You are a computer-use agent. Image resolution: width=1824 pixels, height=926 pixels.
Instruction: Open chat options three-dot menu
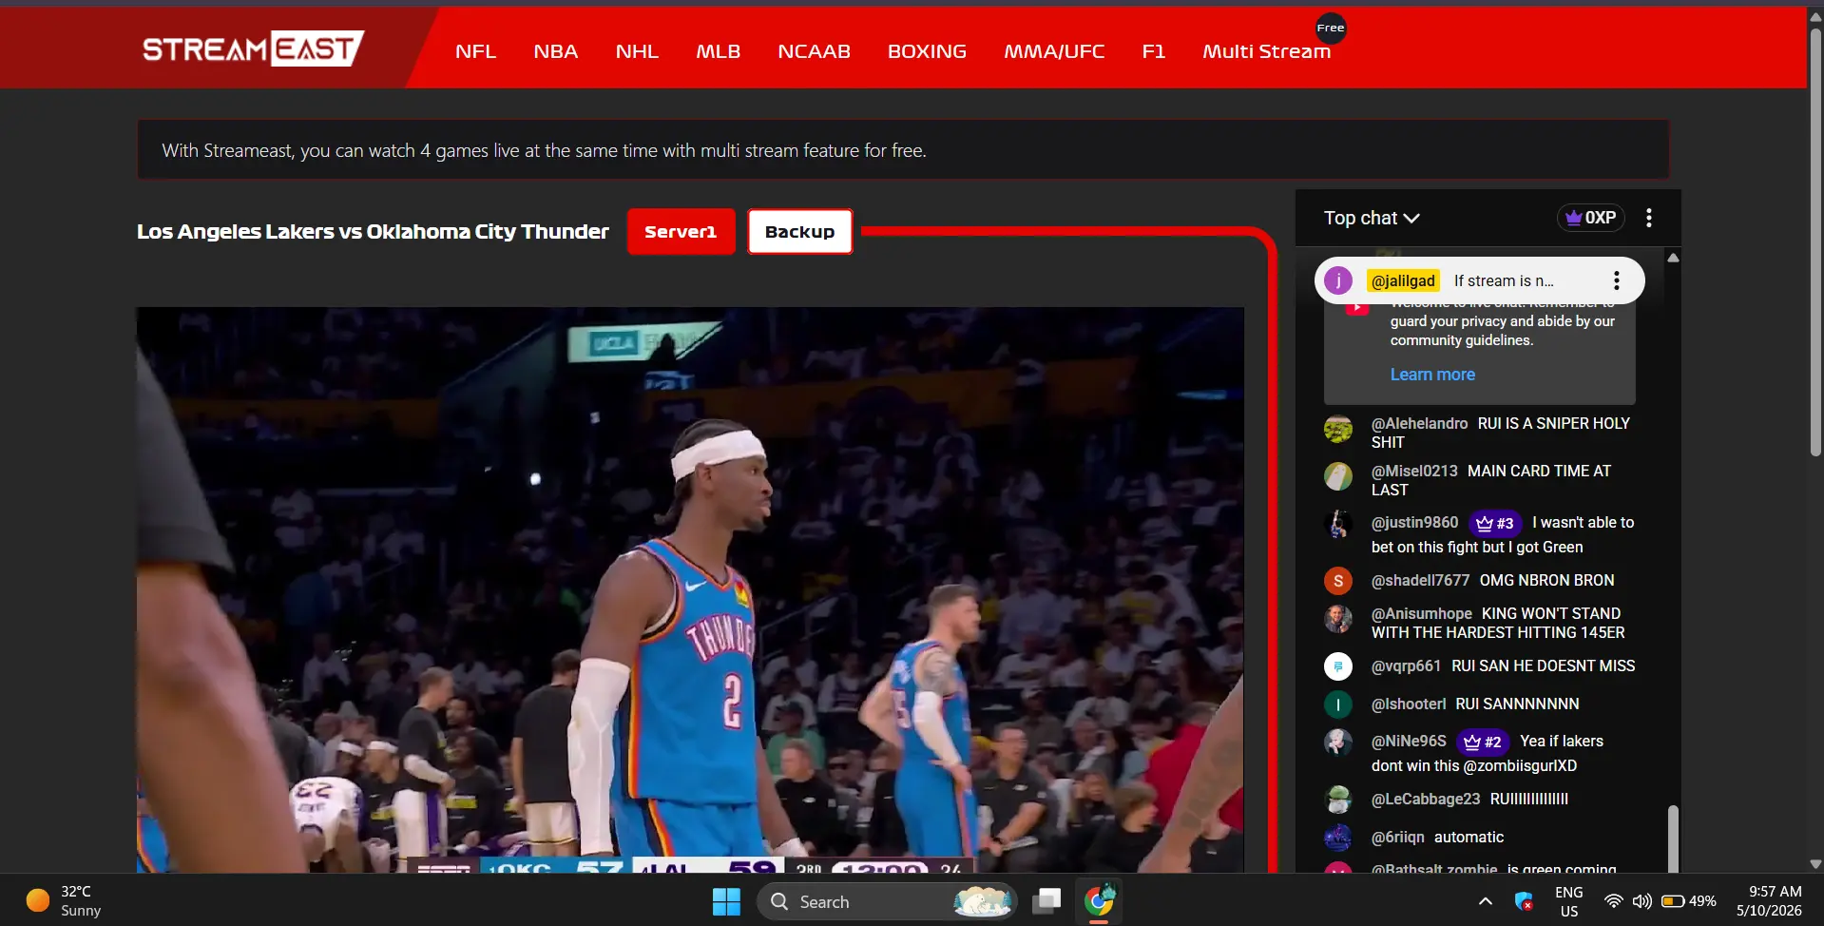[1649, 218]
